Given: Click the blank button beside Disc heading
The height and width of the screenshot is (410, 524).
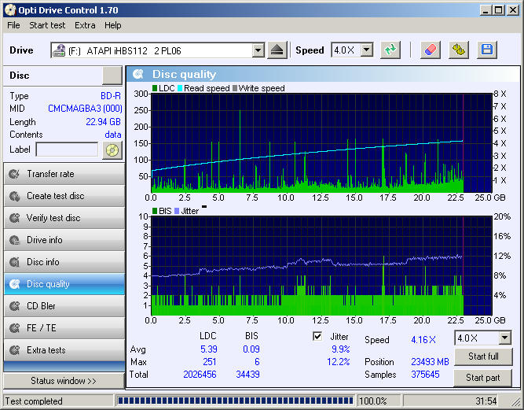Looking at the screenshot, I should 112,76.
